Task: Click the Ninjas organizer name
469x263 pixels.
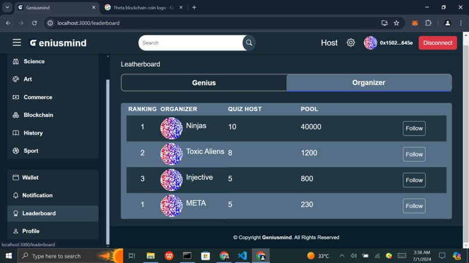Action: tap(196, 125)
